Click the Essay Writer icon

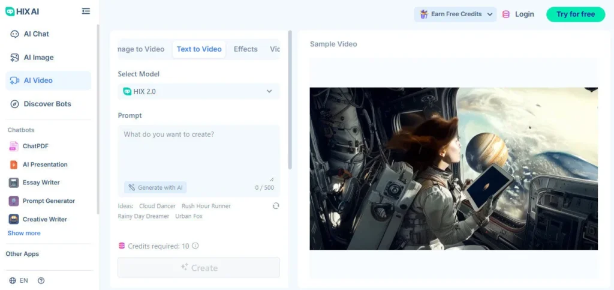(14, 183)
